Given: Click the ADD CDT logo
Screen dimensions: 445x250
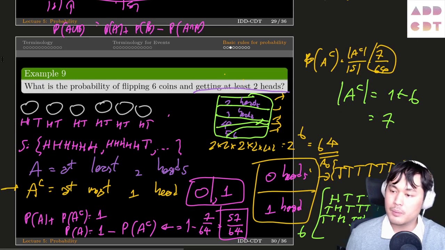Looking at the screenshot, I should 426,19.
